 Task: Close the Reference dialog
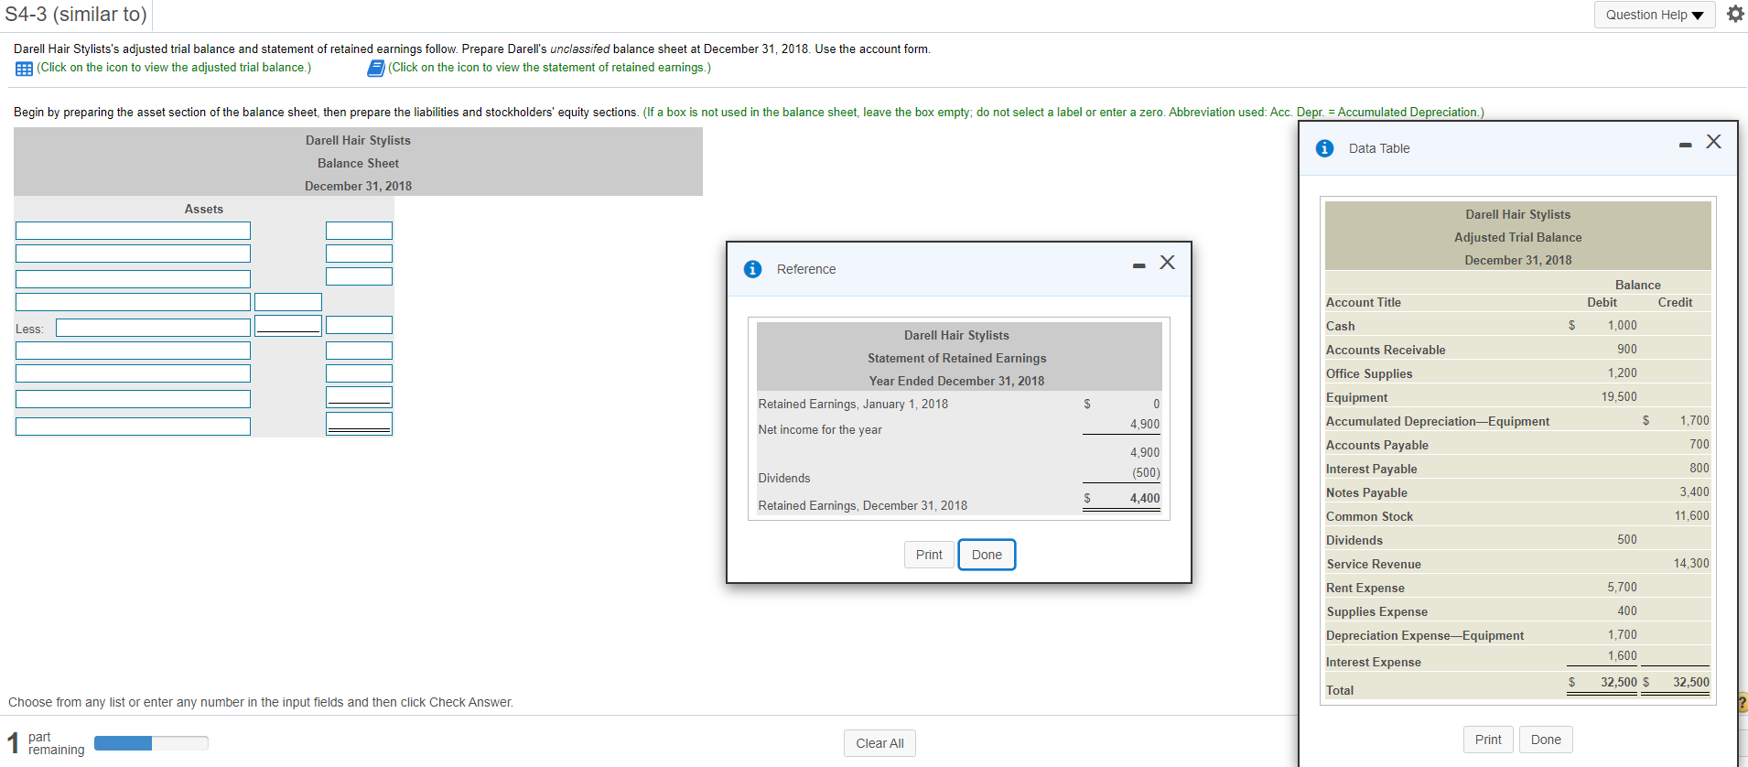click(x=1167, y=263)
